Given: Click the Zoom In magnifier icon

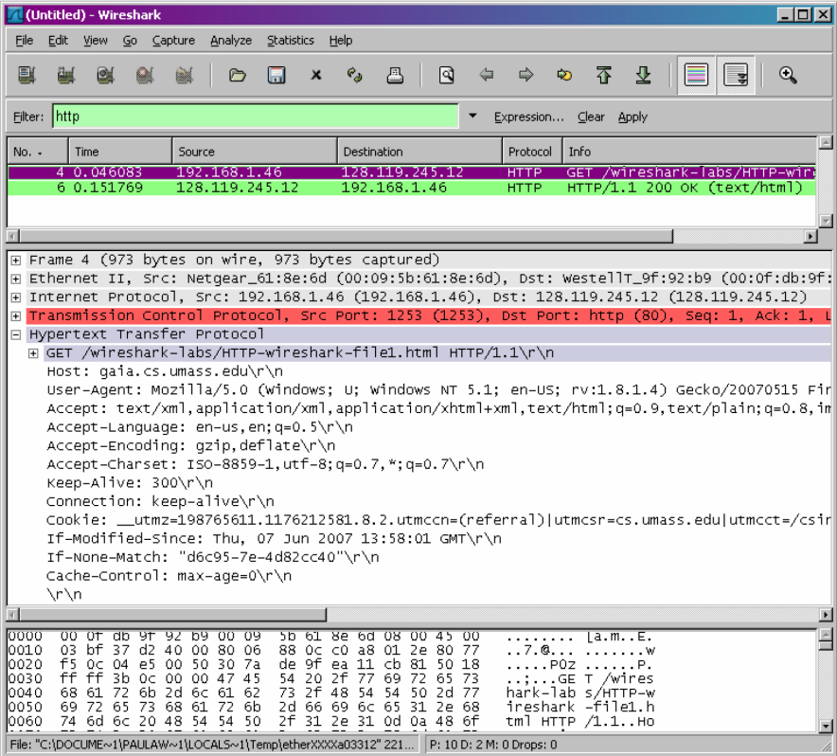Looking at the screenshot, I should click(x=788, y=75).
